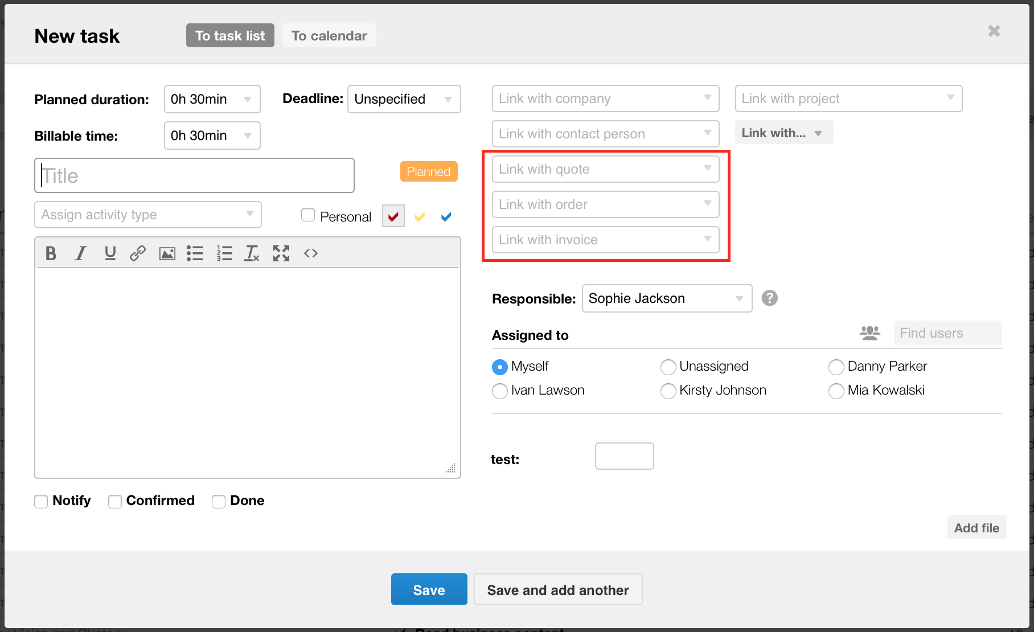Open Link with contact person dropdown
The height and width of the screenshot is (632, 1034).
[x=606, y=134]
